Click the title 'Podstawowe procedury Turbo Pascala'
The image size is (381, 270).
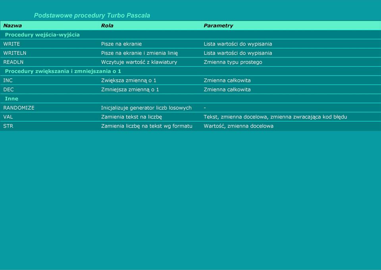point(92,16)
